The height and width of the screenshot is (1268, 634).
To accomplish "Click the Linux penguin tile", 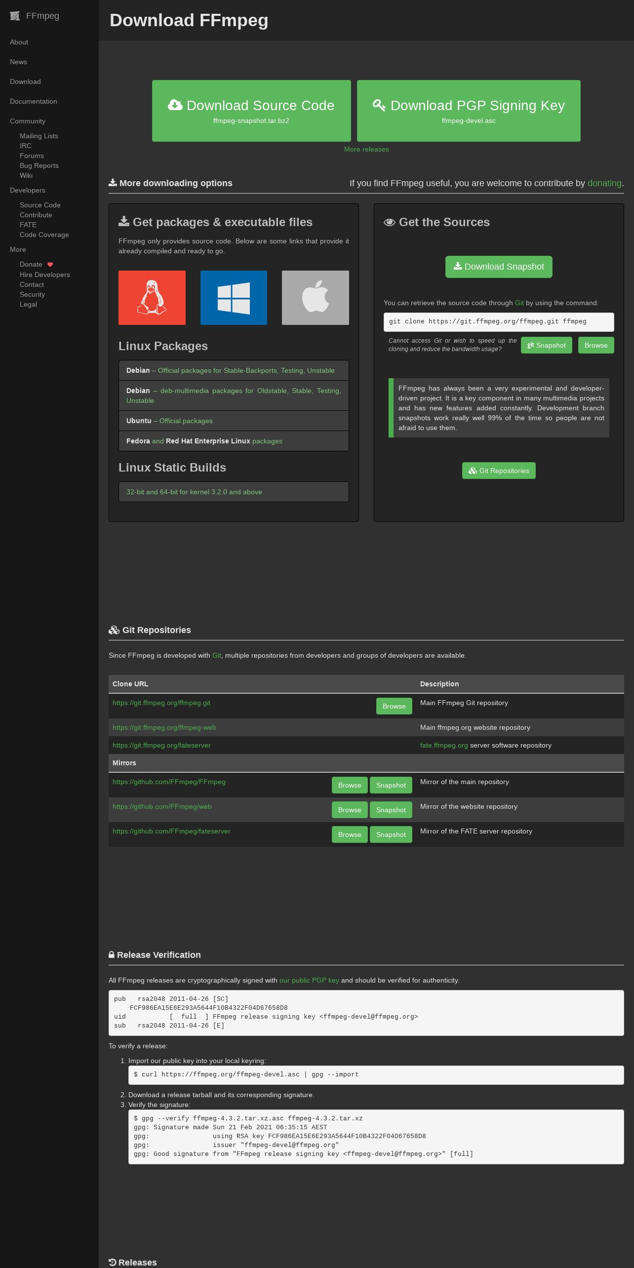I will pyautogui.click(x=152, y=298).
